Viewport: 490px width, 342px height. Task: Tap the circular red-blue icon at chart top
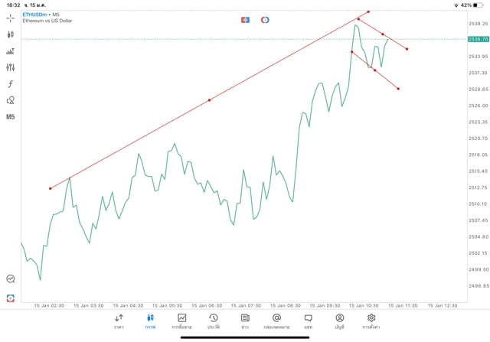[x=265, y=19]
